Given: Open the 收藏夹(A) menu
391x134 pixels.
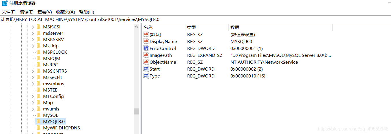Looking at the screenshot, I should (x=66, y=12).
